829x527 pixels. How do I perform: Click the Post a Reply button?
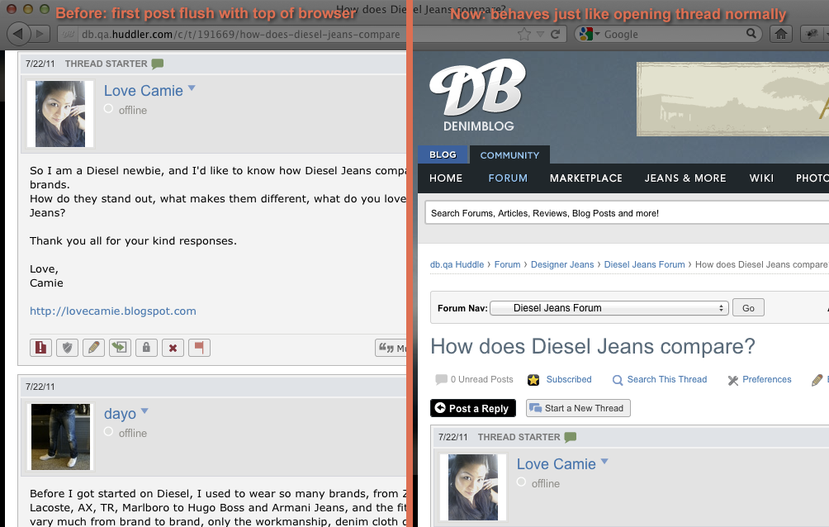[x=472, y=408]
